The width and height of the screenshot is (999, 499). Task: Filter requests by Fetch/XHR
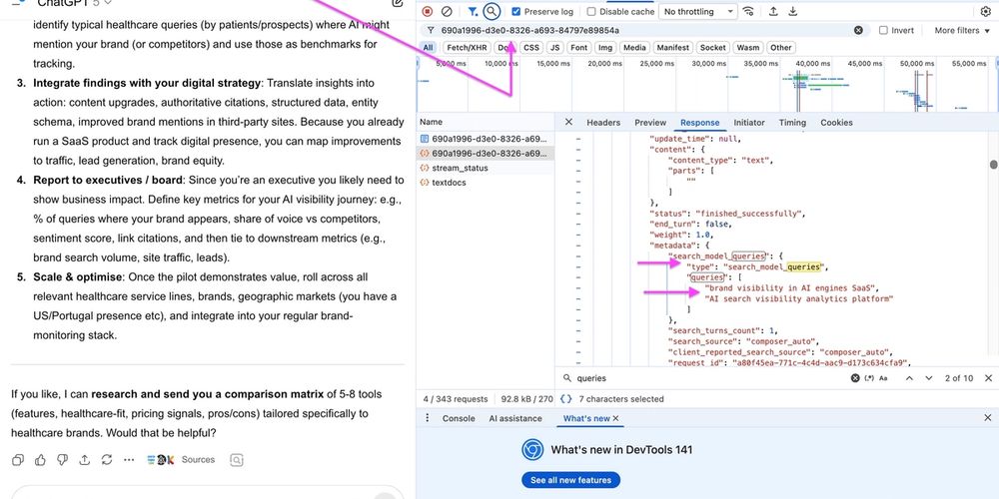point(467,48)
